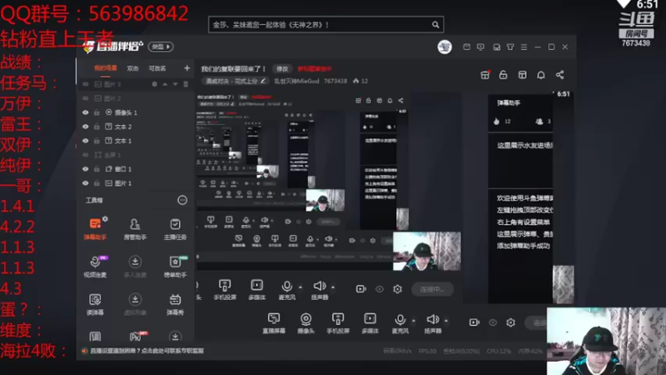
Task: Click the 修改 button beside stream title
Action: click(282, 69)
